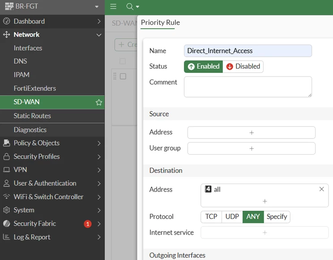The height and width of the screenshot is (260, 333).
Task: Expand WiFi & Switch Controller chevron
Action: pyautogui.click(x=99, y=197)
